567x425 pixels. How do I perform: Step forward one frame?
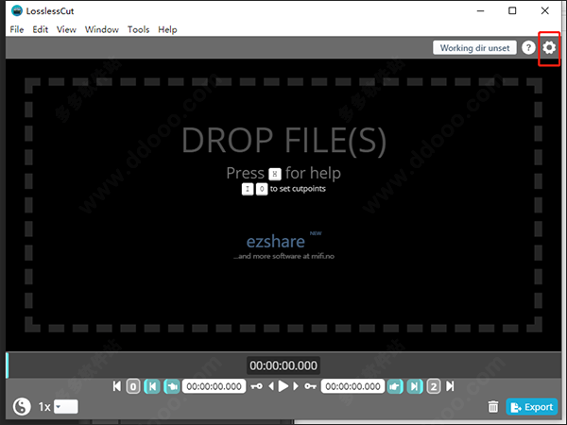(296, 386)
